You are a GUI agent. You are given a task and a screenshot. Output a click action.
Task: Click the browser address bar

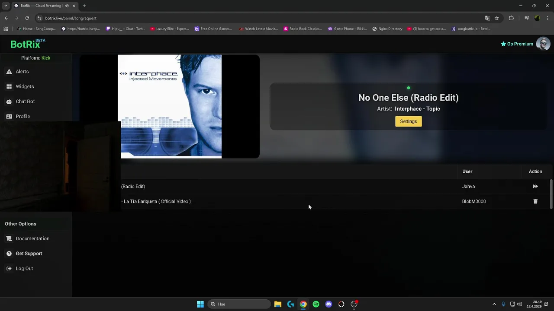click(260, 18)
